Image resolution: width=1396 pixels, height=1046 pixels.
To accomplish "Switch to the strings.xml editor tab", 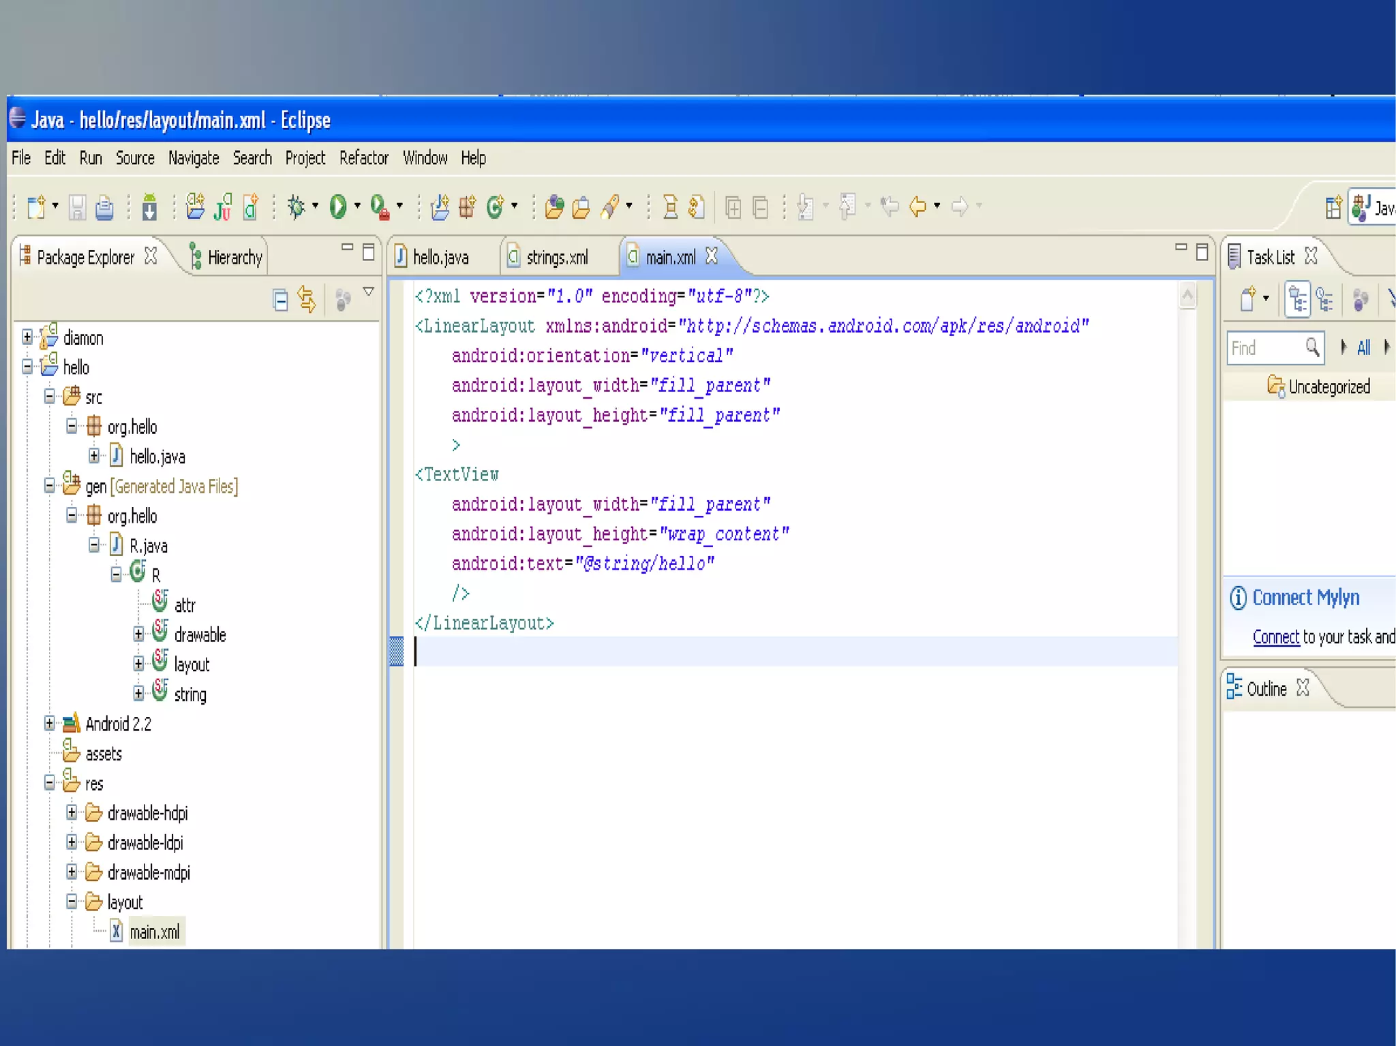I will 556,258.
